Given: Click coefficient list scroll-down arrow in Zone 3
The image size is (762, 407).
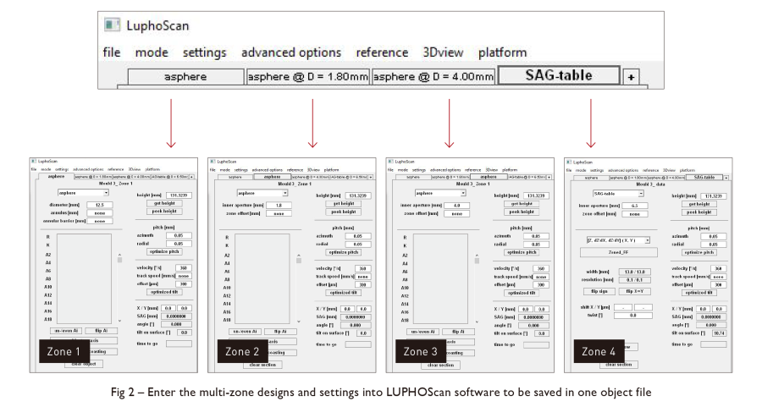Looking at the screenshot, I should (x=477, y=321).
